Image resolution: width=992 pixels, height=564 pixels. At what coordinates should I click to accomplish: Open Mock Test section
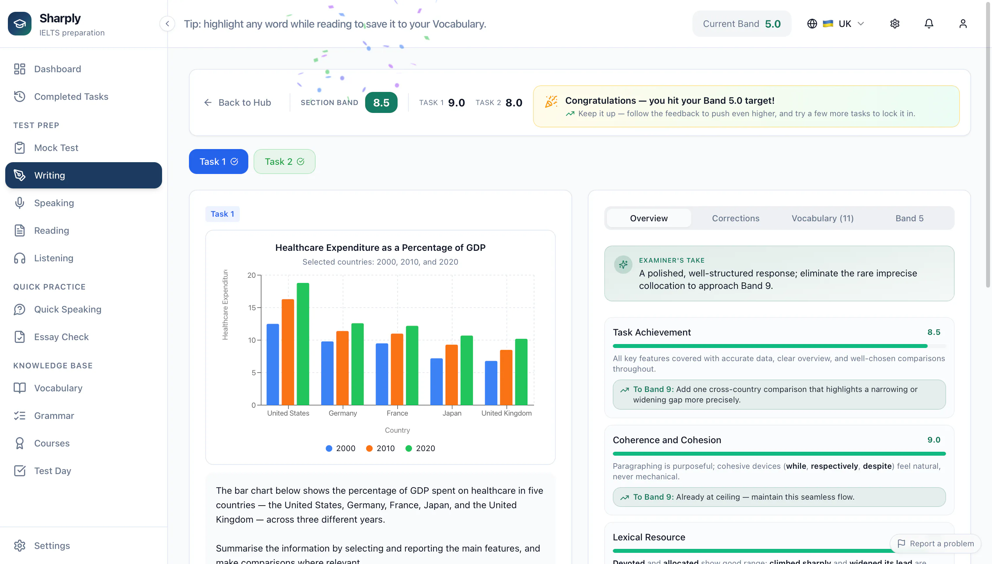point(84,148)
